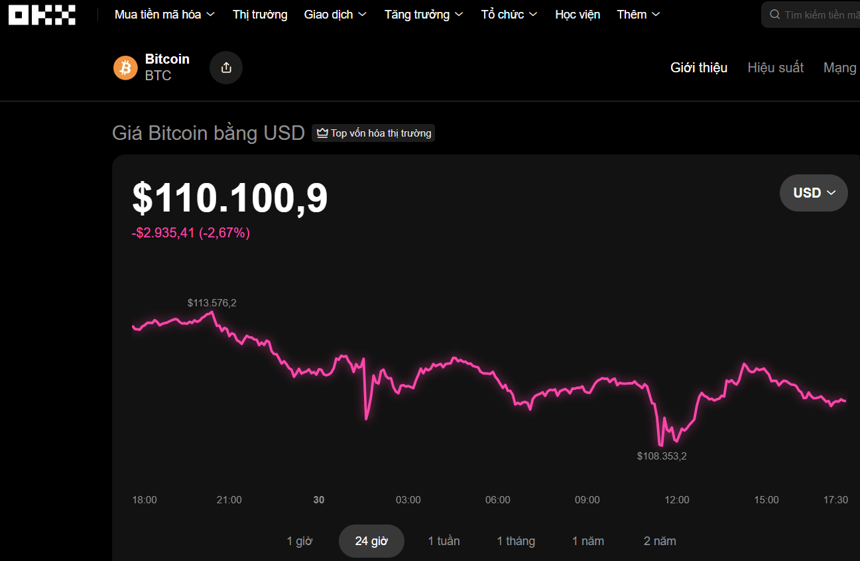Image resolution: width=860 pixels, height=561 pixels.
Task: Open the share options via share icon
Action: coord(225,68)
